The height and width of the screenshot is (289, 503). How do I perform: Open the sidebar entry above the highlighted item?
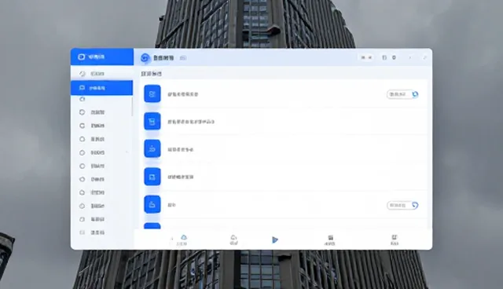(101, 74)
